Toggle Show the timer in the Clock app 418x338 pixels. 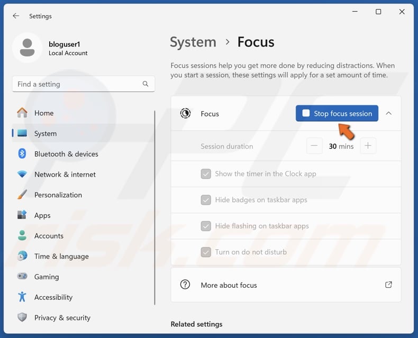pos(206,174)
